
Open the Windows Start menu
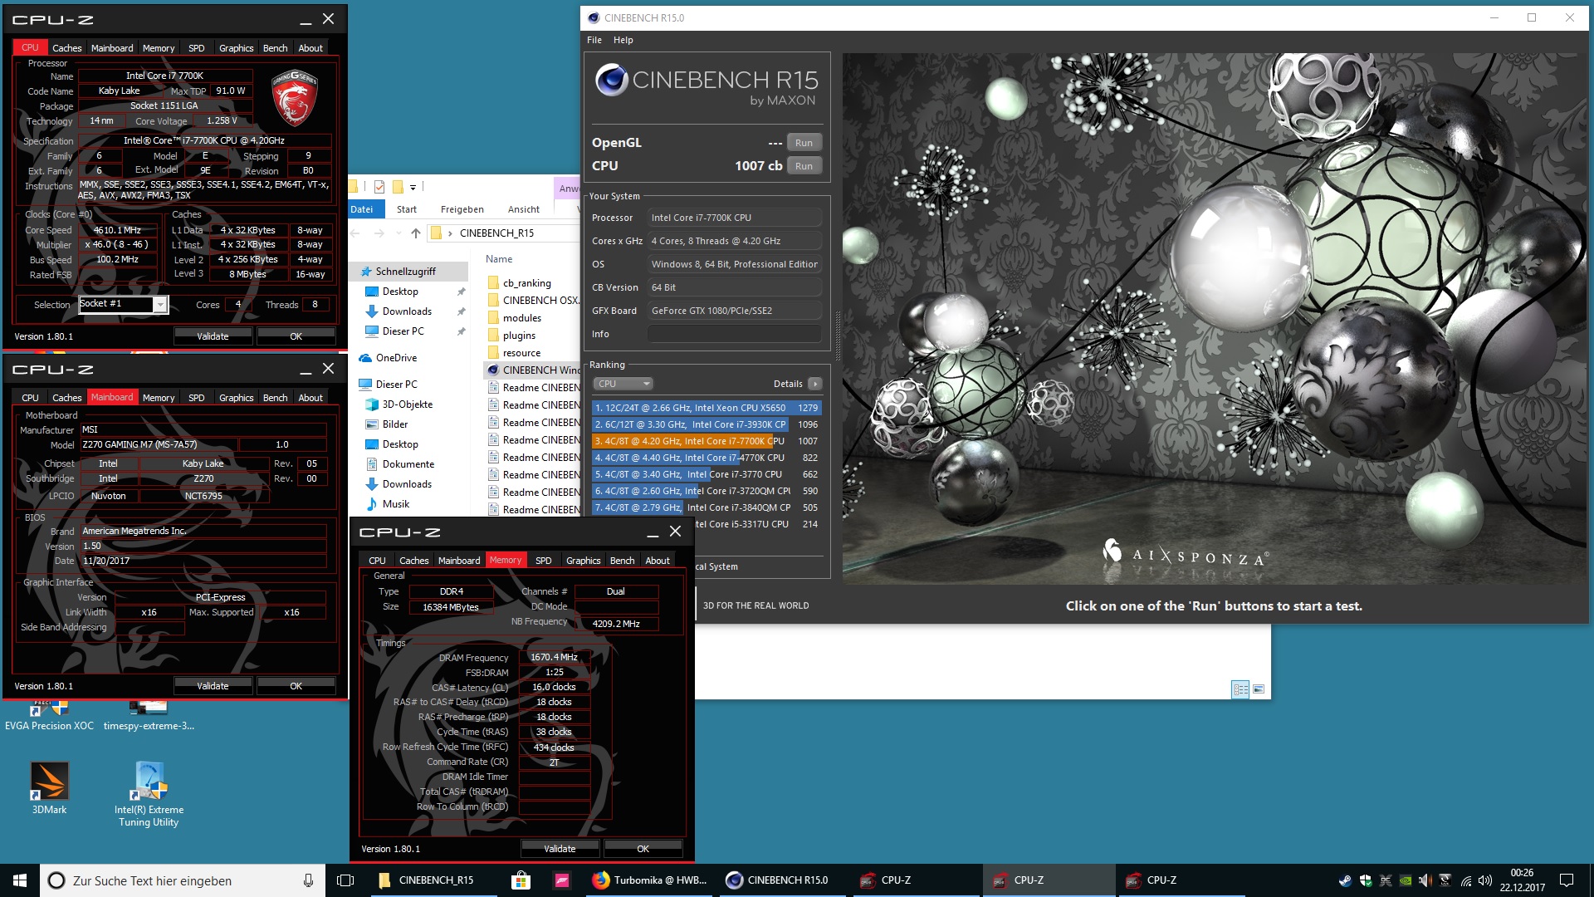(x=20, y=880)
